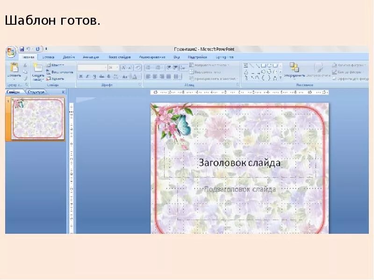Viewport: 374px width, 280px height.
Task: Click the Восстановить reset slide button
Action: click(60, 72)
